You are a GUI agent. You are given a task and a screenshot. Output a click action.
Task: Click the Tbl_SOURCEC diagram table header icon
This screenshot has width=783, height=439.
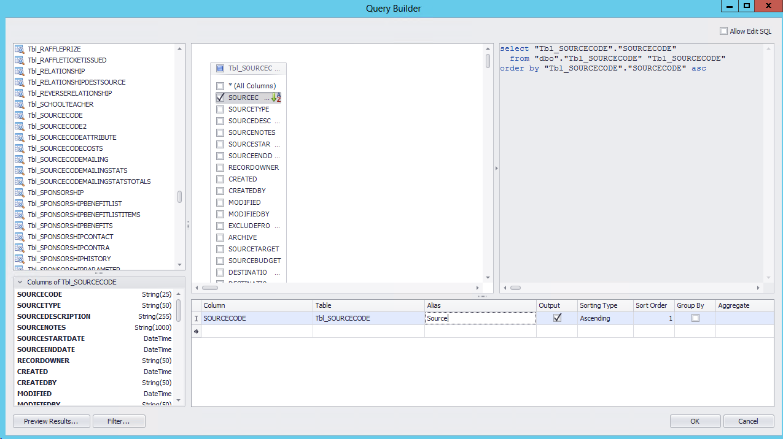(220, 69)
